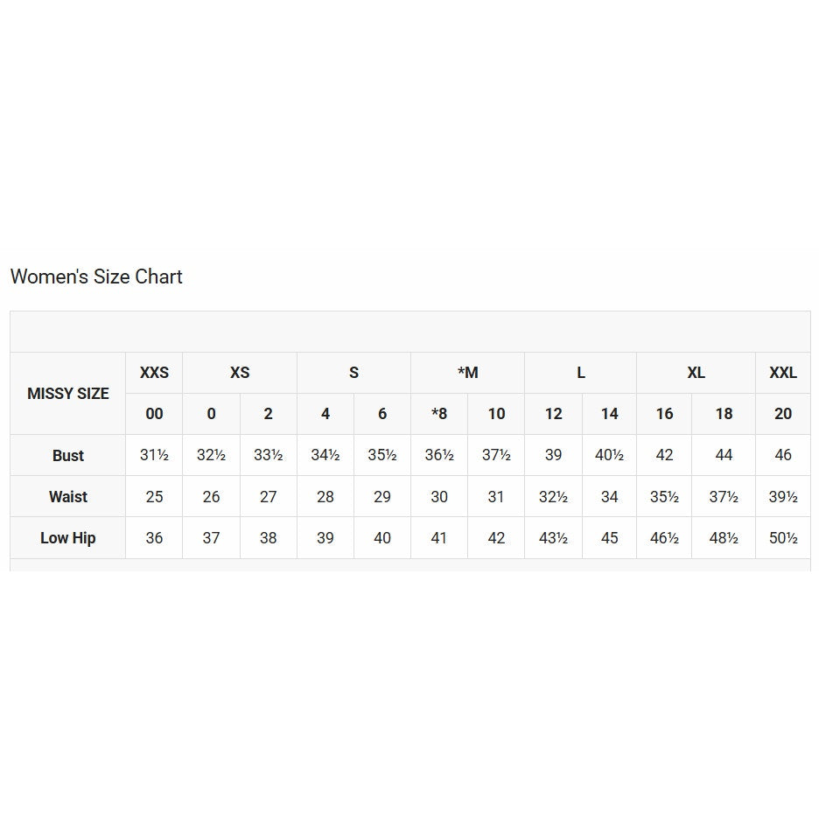Screen dimensions: 819x819
Task: Select waist measurement 34 for size 14
Action: coord(610,497)
